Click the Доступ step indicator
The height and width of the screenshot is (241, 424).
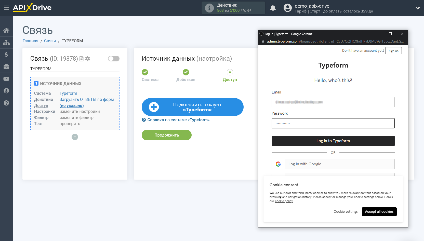(230, 72)
